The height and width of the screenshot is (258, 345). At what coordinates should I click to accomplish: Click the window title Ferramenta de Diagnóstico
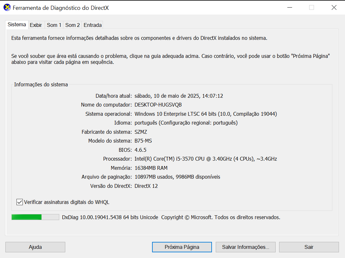pyautogui.click(x=61, y=8)
